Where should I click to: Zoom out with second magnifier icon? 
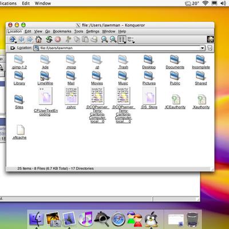(x=113, y=40)
